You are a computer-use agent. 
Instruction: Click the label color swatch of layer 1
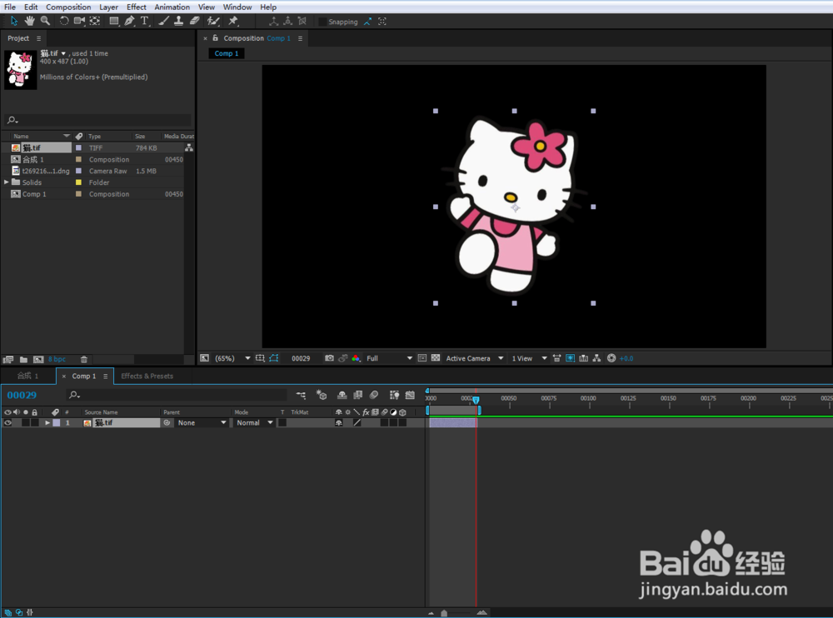(57, 423)
